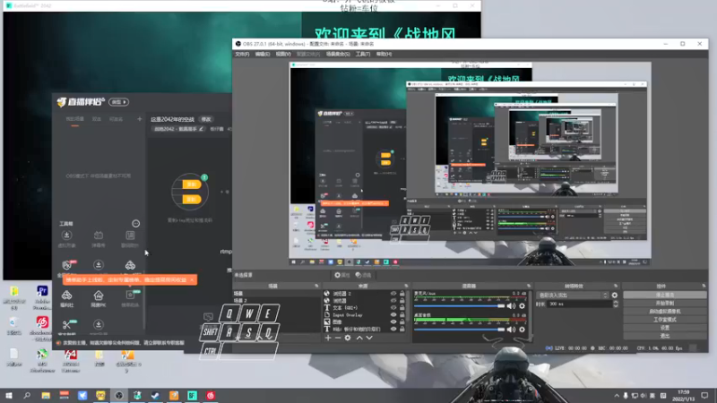This screenshot has width=717, height=403.
Task: Open the 文件(F) menu in OBS
Action: pyautogui.click(x=242, y=54)
